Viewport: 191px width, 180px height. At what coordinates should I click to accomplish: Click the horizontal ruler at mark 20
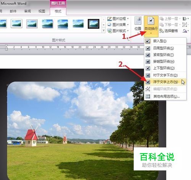(80, 47)
